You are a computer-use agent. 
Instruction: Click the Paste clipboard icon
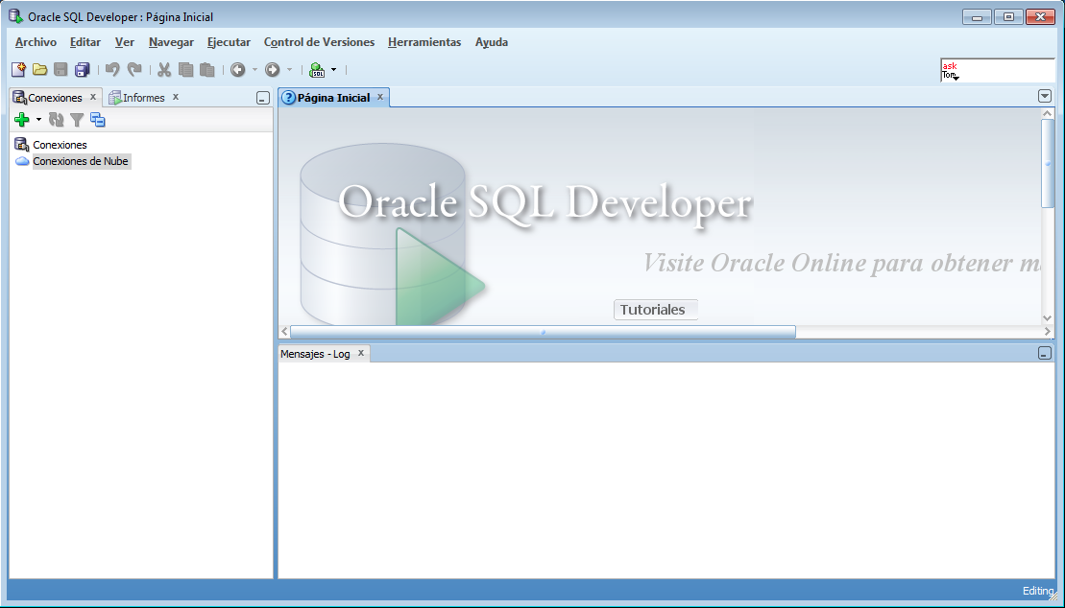207,69
